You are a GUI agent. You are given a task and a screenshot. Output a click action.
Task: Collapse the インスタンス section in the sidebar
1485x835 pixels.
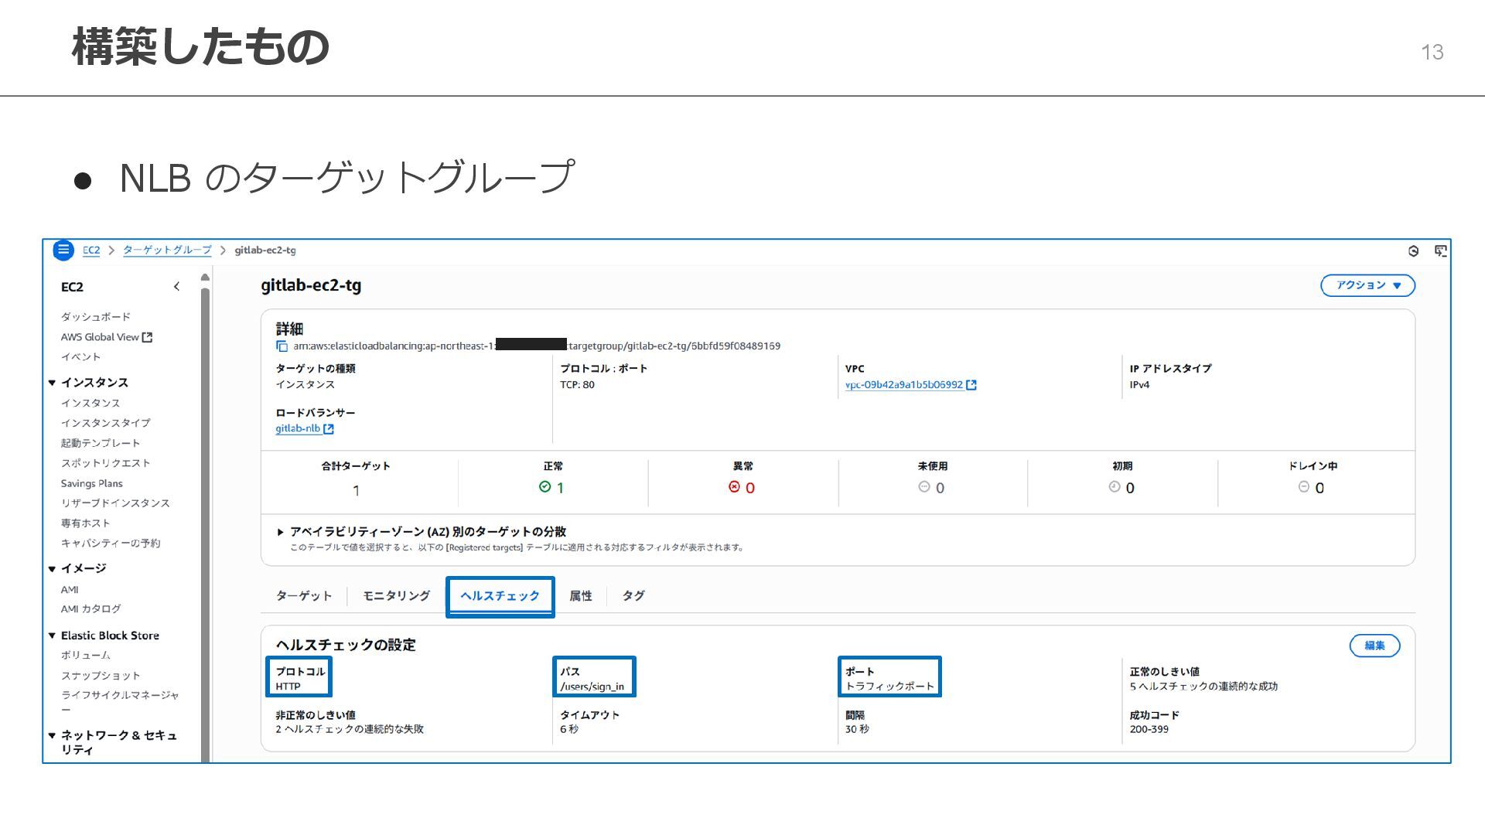(x=52, y=383)
